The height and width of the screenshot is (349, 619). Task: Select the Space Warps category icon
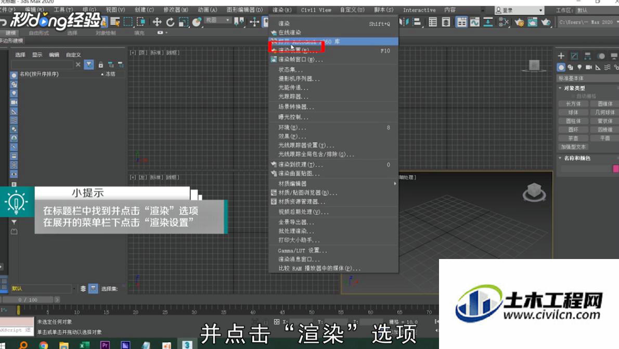(608, 68)
